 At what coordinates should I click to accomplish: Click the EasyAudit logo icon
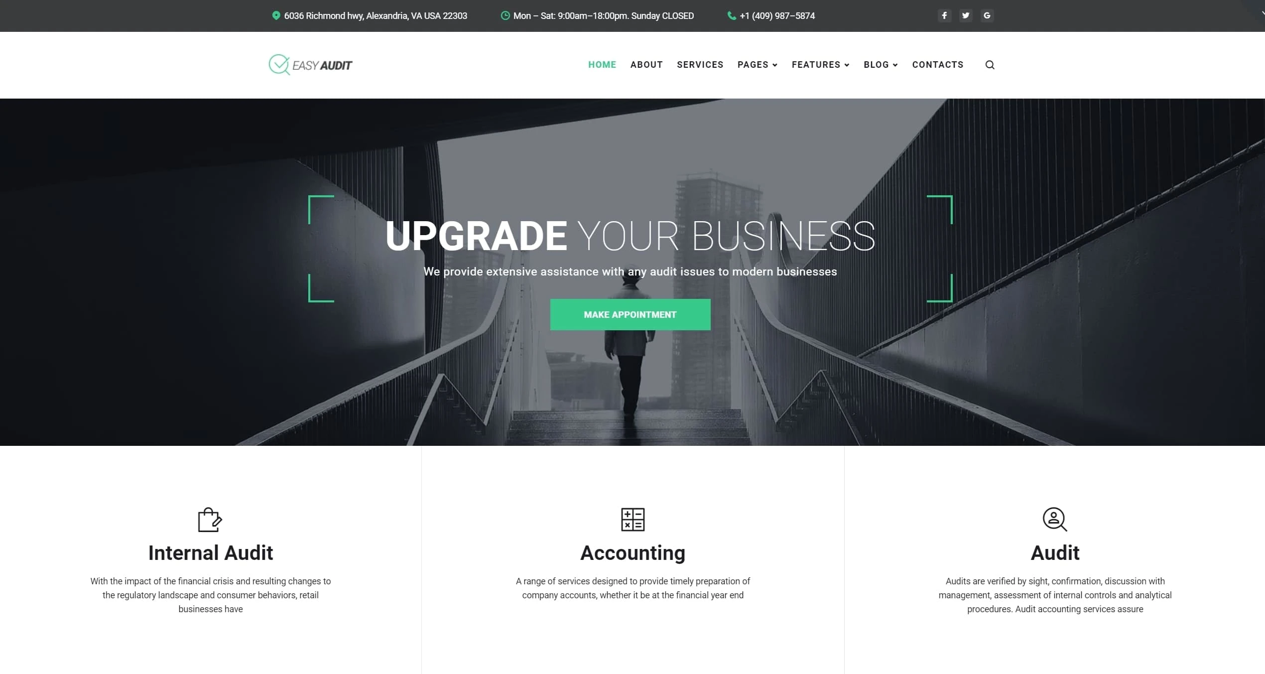coord(278,64)
